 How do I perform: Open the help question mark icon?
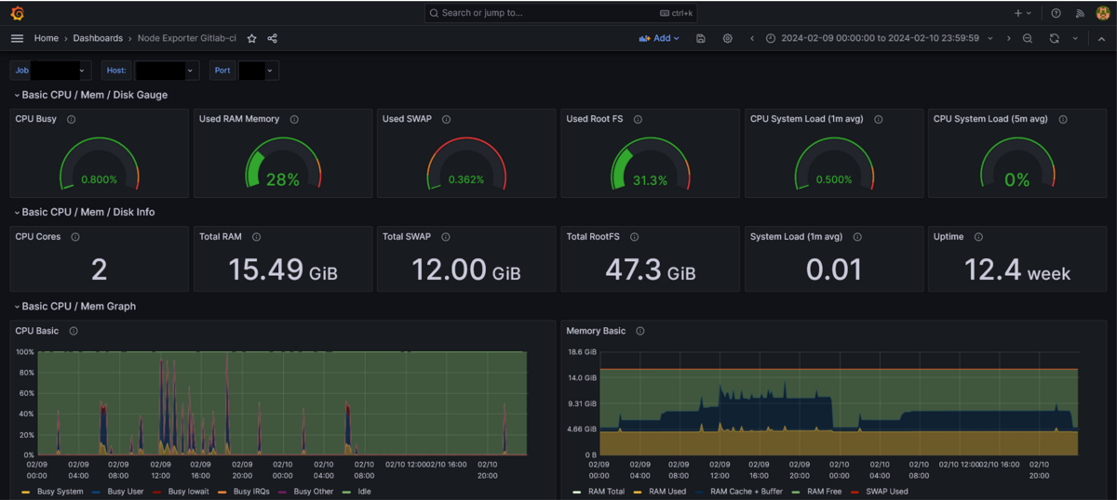pyautogui.click(x=1056, y=13)
